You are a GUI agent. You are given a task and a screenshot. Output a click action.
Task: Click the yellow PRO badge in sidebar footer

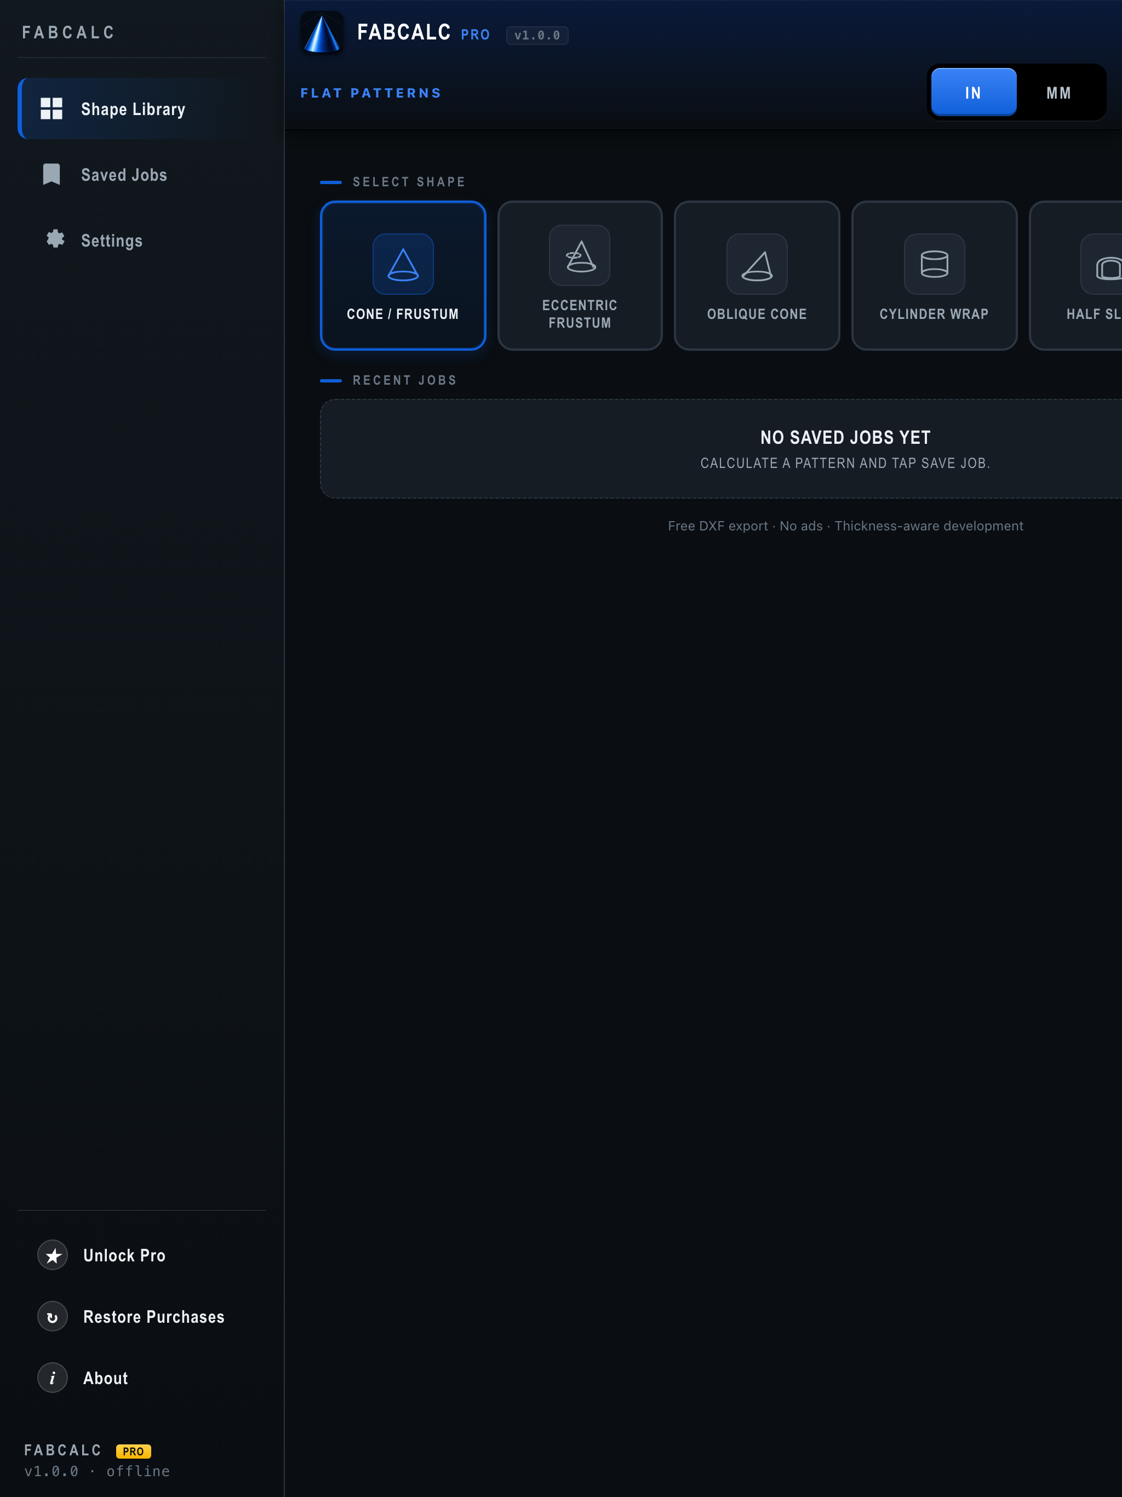133,1451
